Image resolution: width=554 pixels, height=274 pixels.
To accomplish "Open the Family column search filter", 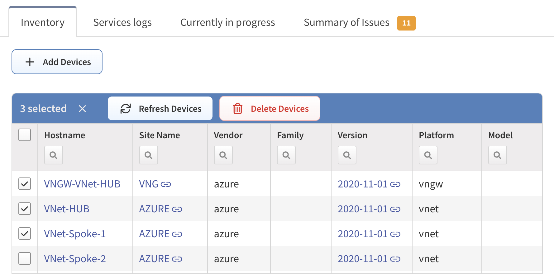I will click(x=286, y=155).
